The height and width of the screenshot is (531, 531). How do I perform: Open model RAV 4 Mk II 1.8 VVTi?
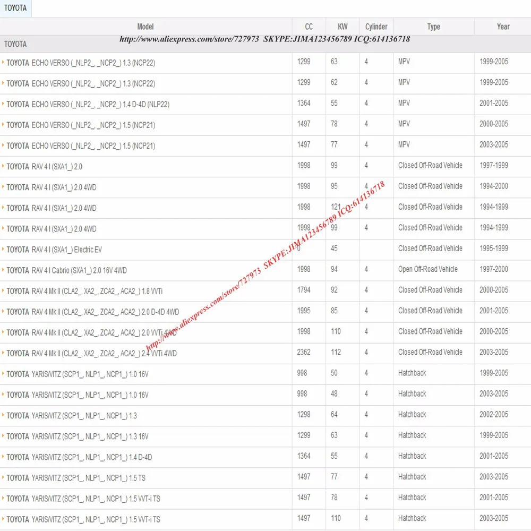tap(84, 291)
